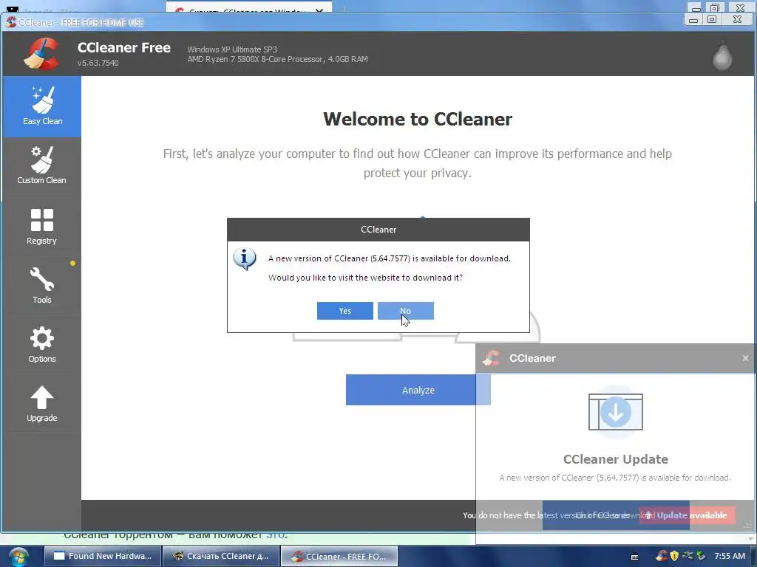This screenshot has width=757, height=567.
Task: Click the Welcome to CCleaner heading
Action: click(x=418, y=119)
